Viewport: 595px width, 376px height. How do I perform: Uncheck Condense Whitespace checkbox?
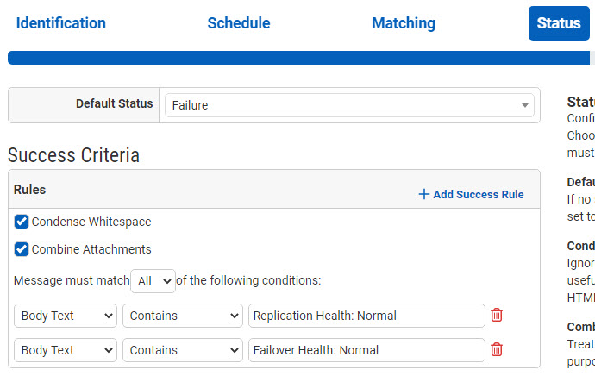pos(22,222)
